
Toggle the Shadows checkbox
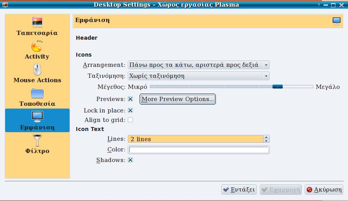131,160
